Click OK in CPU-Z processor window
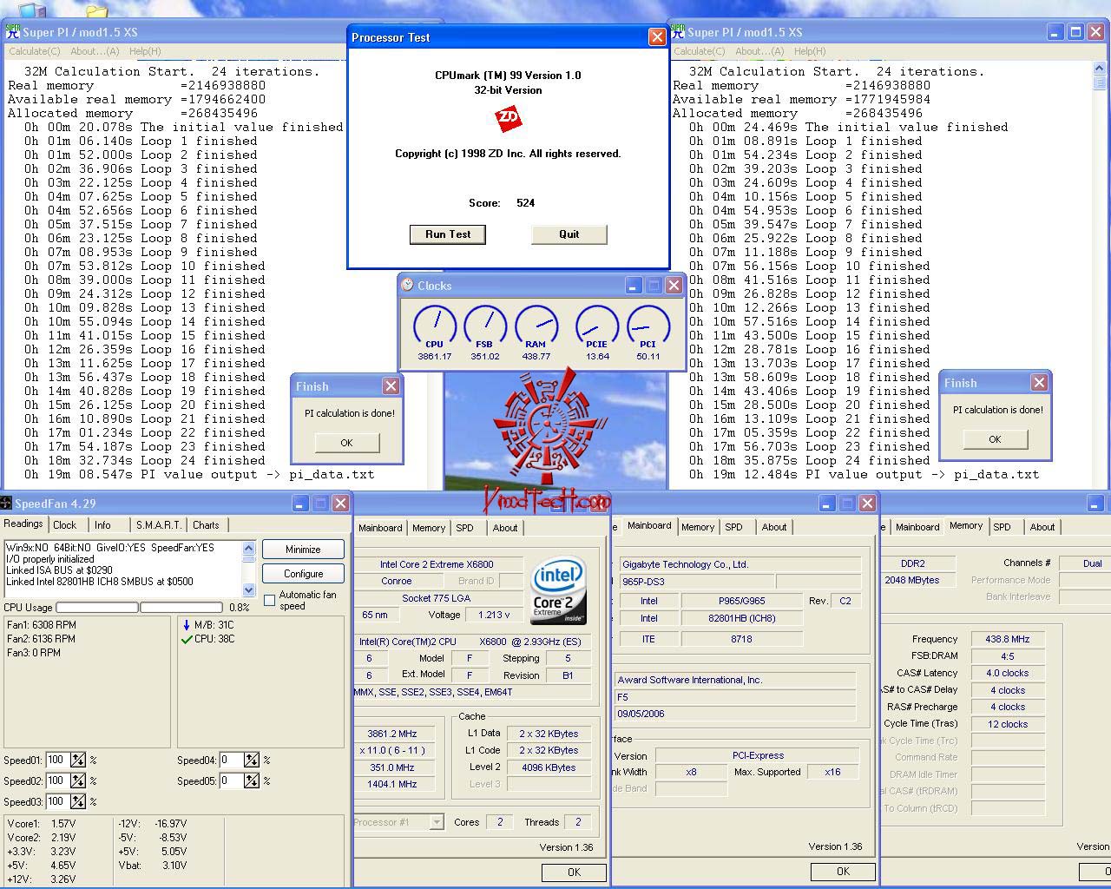The image size is (1111, 889). (x=574, y=873)
